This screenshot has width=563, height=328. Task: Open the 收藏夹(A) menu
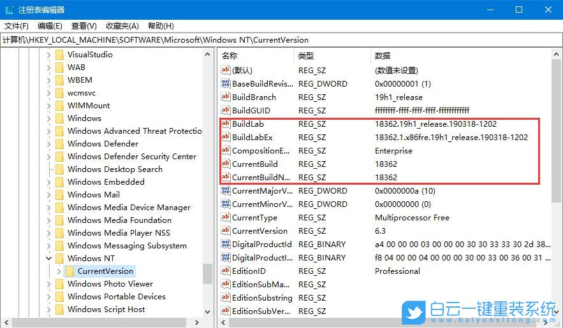coord(122,26)
